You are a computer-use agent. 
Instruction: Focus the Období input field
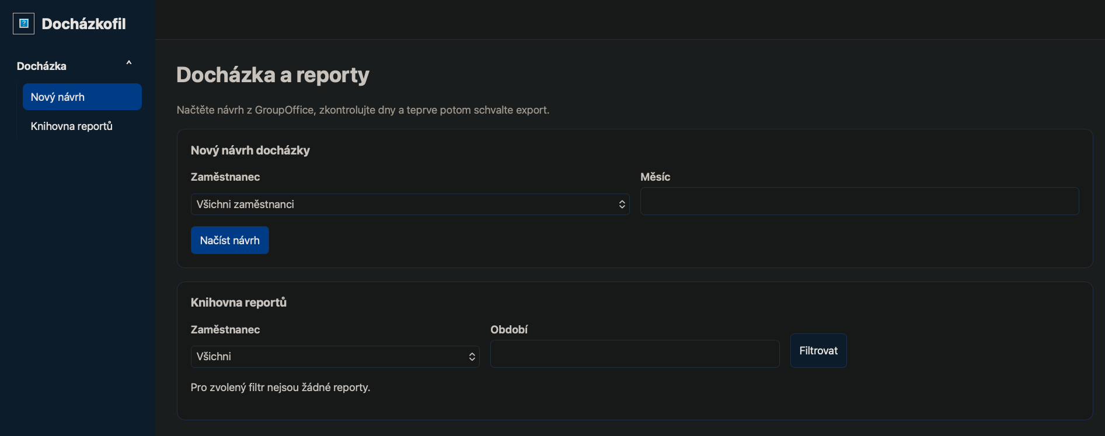click(635, 354)
